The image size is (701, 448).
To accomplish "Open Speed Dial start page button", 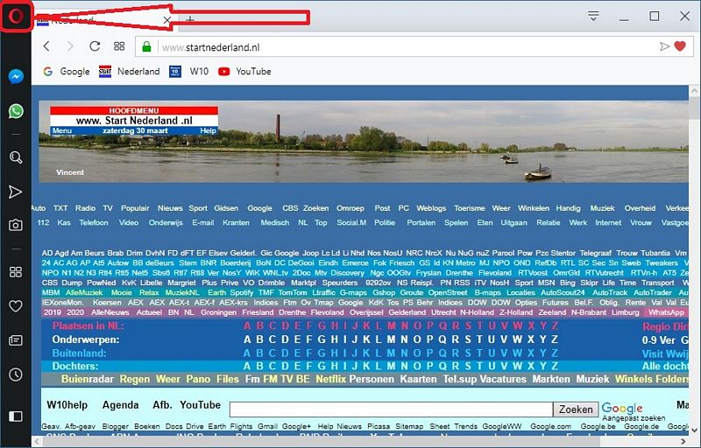I will click(119, 46).
